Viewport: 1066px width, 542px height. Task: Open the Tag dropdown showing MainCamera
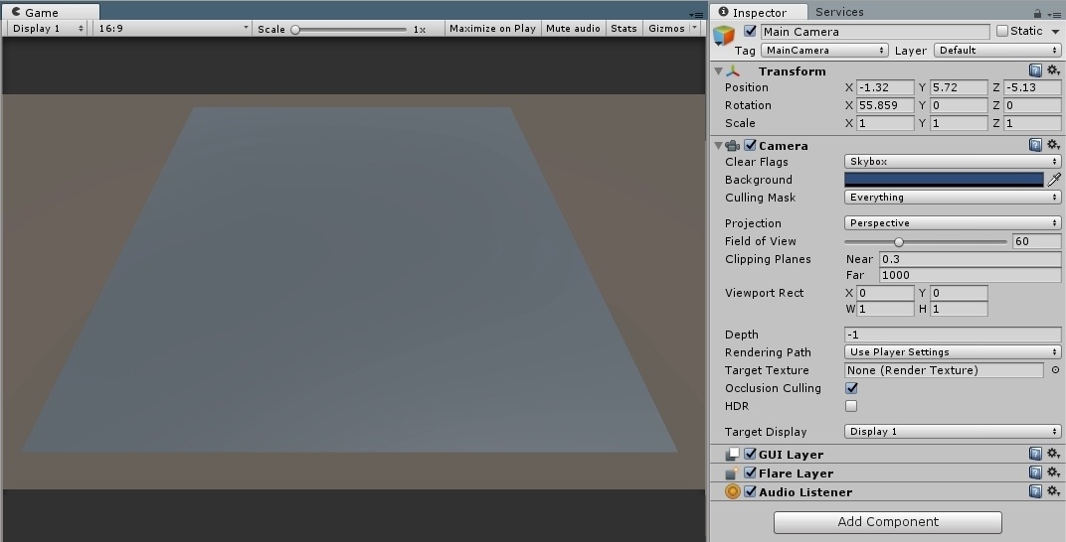(824, 51)
